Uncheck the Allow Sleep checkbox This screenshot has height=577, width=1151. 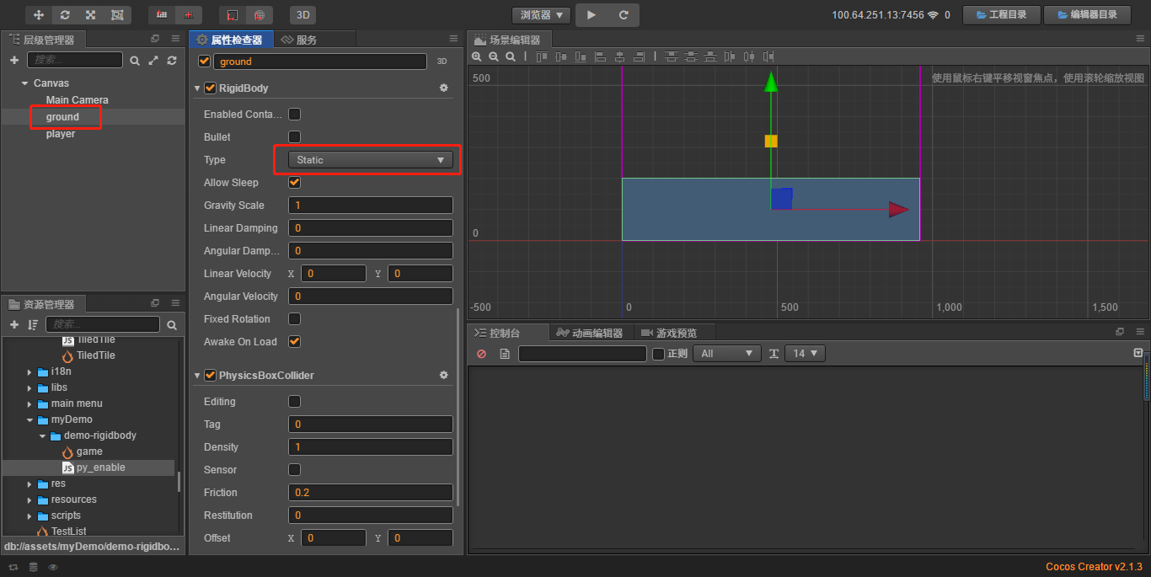point(295,182)
